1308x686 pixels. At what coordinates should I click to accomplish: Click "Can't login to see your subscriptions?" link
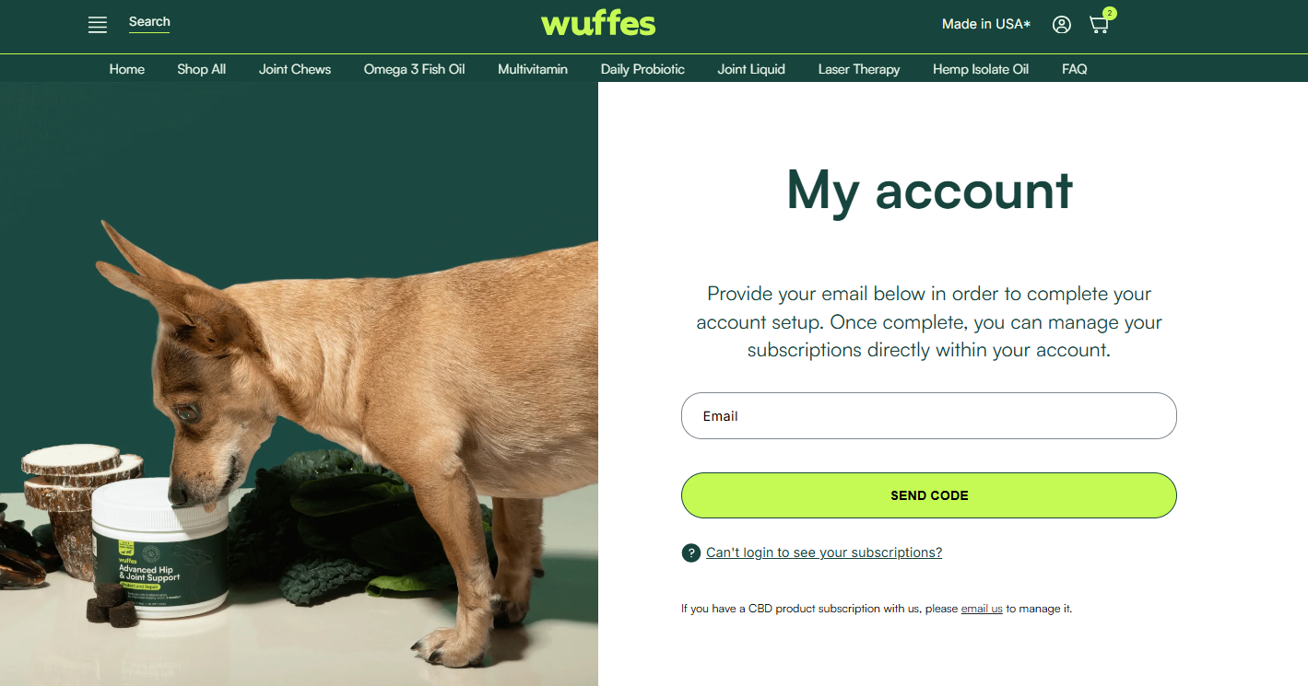(824, 552)
